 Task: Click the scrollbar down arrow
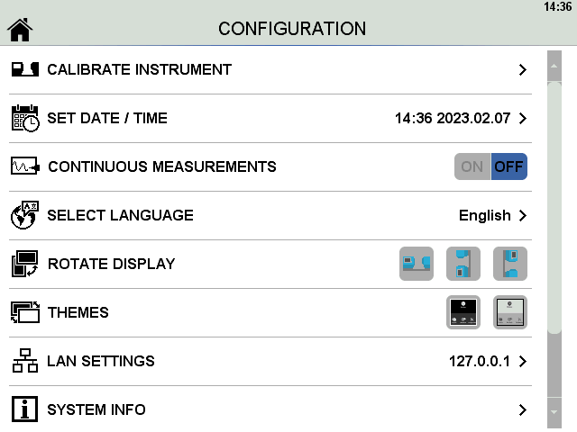coord(554,411)
